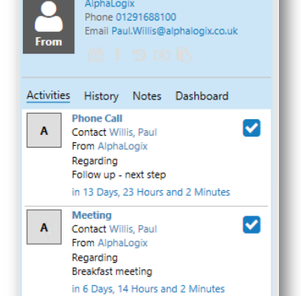Click the faded money opportunity icon
The width and height of the screenshot is (301, 296).
coord(162,55)
